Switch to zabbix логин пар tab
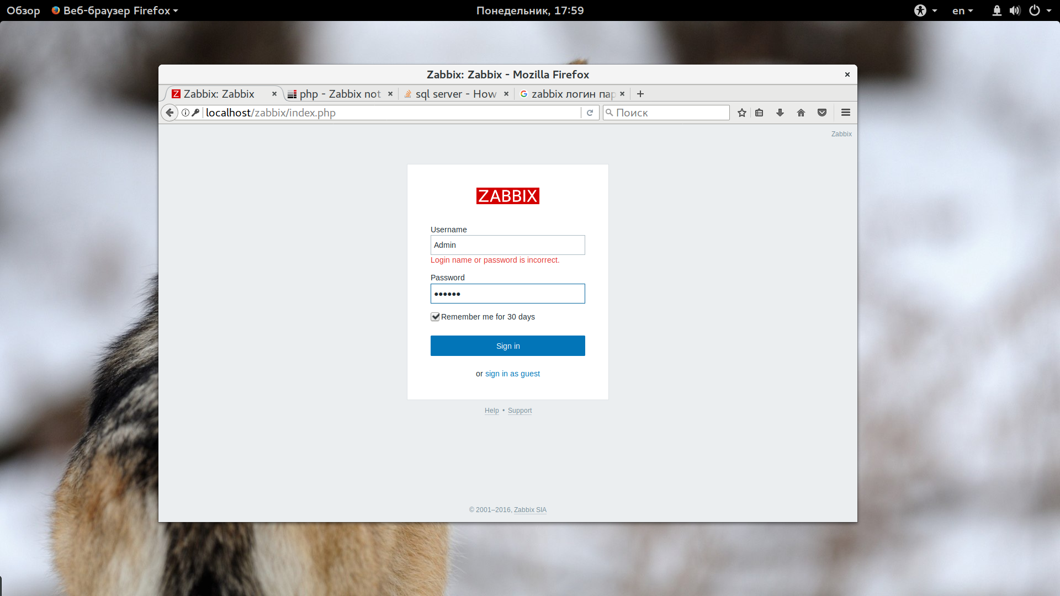Viewport: 1060px width, 596px height. [x=573, y=94]
